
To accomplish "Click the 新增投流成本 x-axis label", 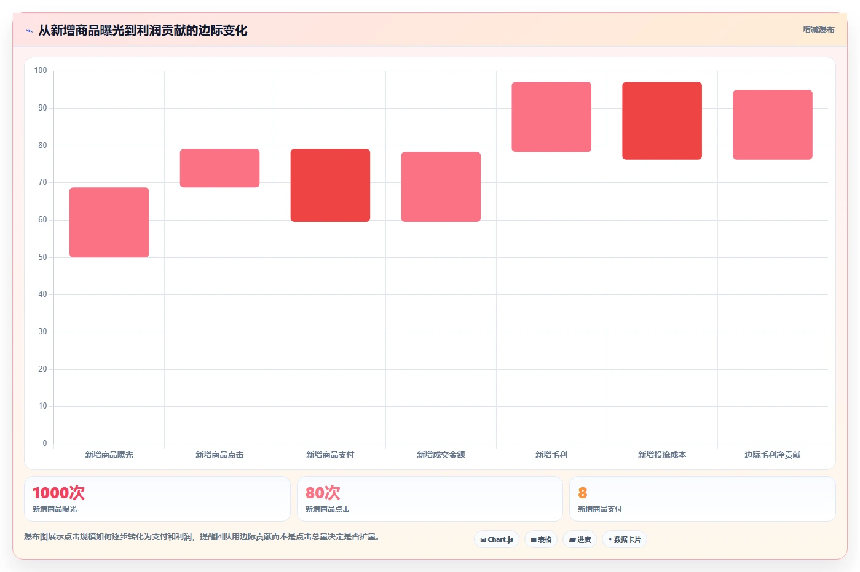I will coord(662,455).
